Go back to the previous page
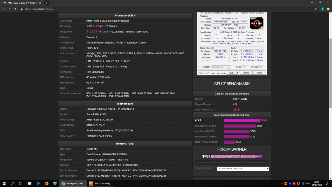Image resolution: width=332 pixels, height=187 pixels. tap(4, 9)
